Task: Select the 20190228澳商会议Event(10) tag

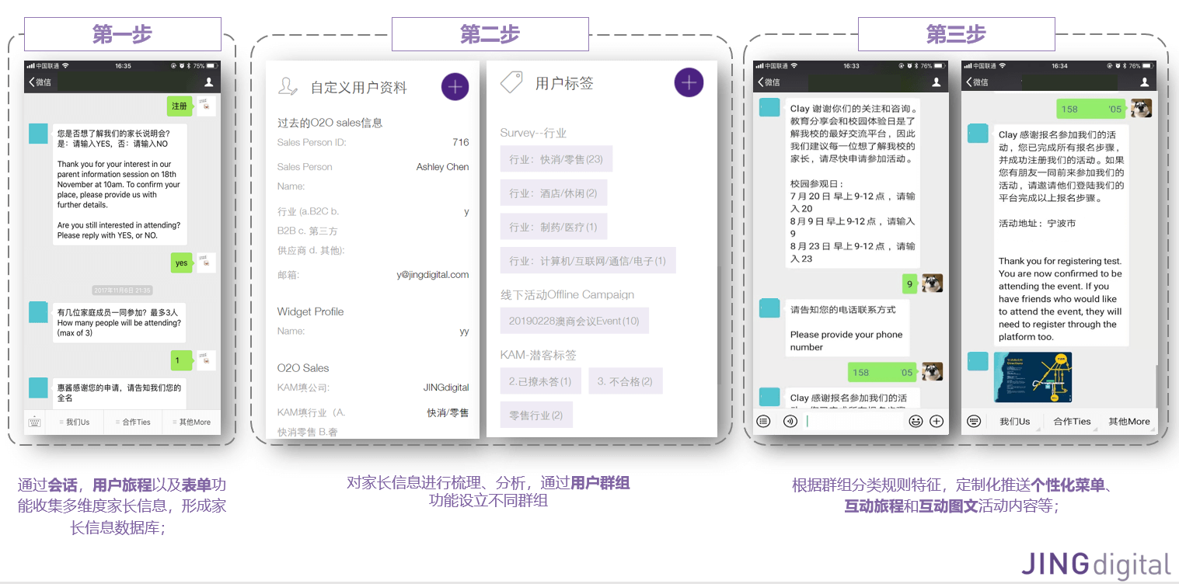Action: click(x=574, y=321)
